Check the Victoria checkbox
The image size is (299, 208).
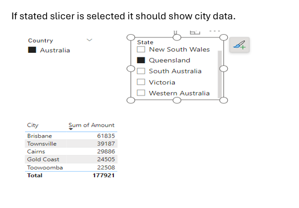[141, 82]
